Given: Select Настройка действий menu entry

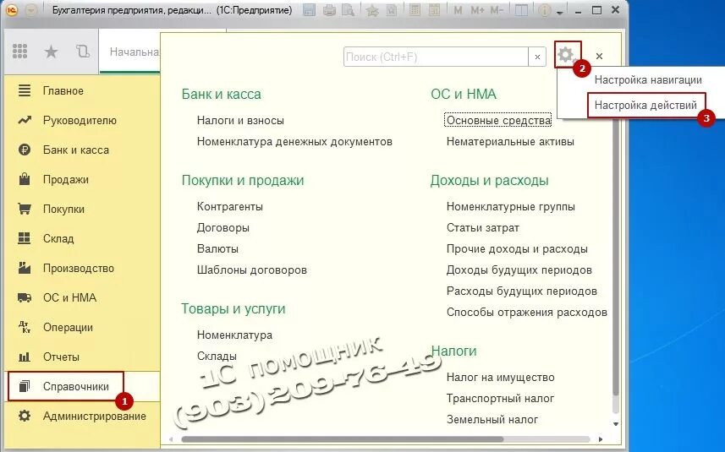Looking at the screenshot, I should pos(645,106).
